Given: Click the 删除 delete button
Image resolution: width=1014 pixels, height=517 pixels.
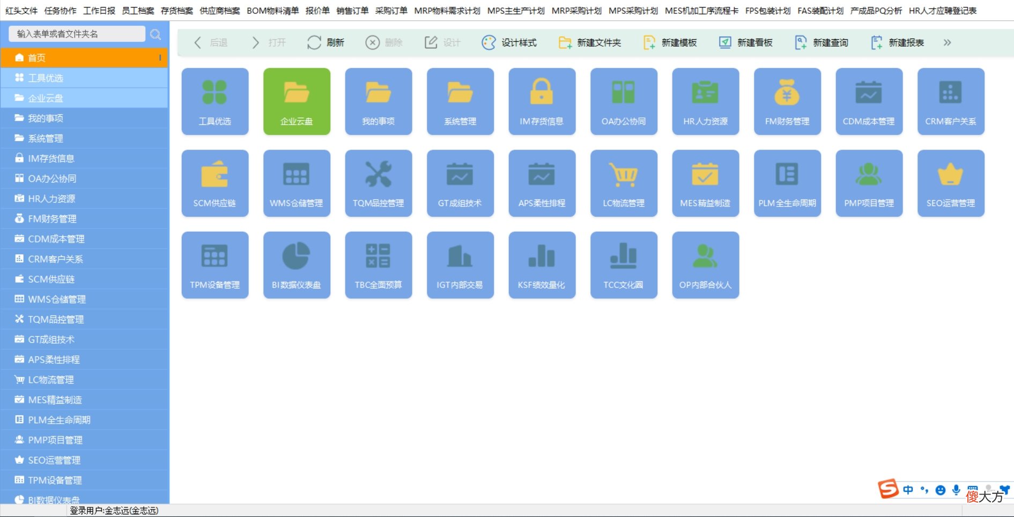Looking at the screenshot, I should coord(384,42).
